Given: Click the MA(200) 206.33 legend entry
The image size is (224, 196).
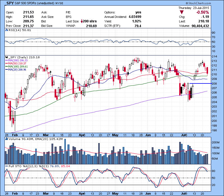Looking at the screenshot, I should click(17, 60).
